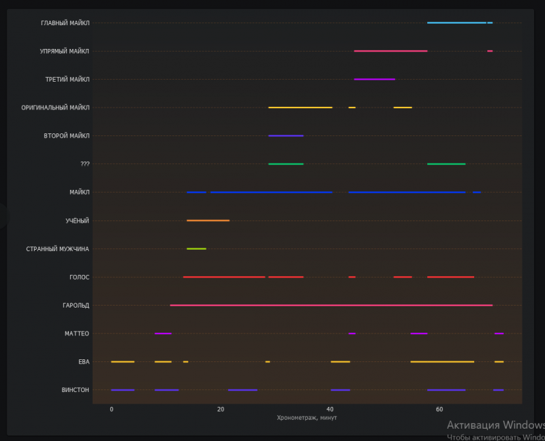Select the УЧЁНЫЙ label
The image size is (545, 441).
coord(77,221)
